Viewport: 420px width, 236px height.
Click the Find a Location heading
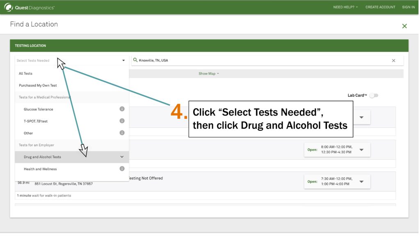[x=34, y=24]
